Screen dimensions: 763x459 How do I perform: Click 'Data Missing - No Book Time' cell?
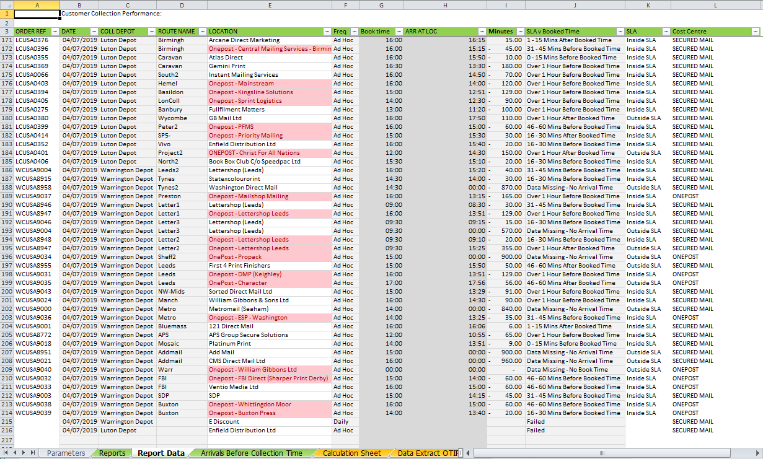click(x=575, y=370)
